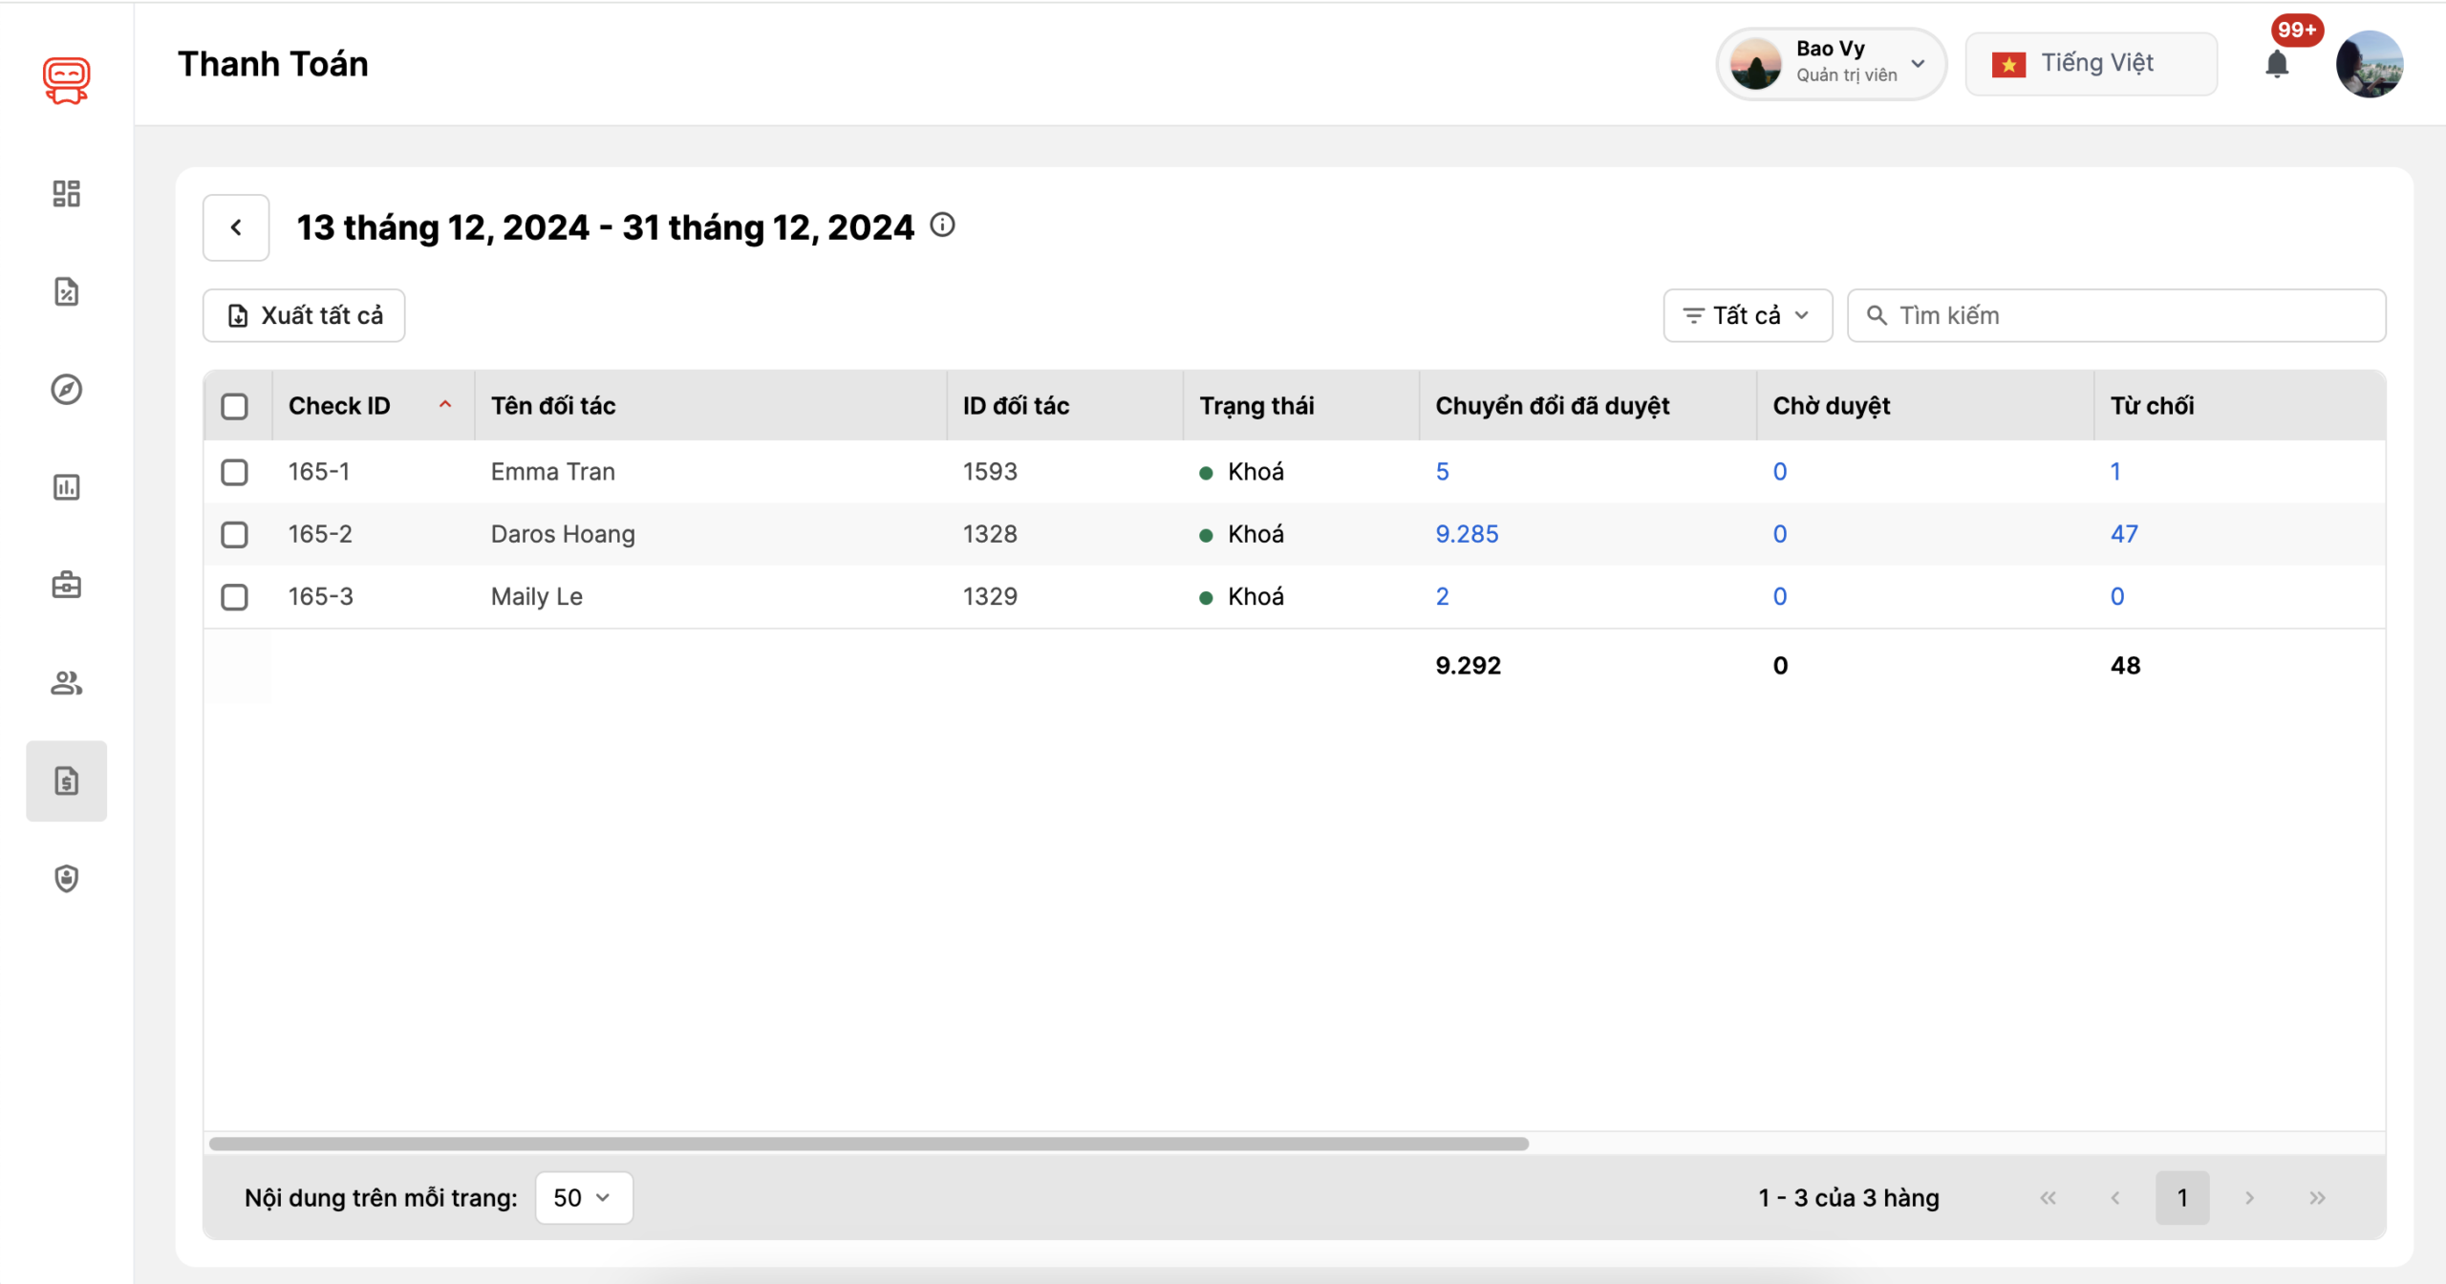Open the payment document sidebar item
The image size is (2446, 1284).
(66, 781)
